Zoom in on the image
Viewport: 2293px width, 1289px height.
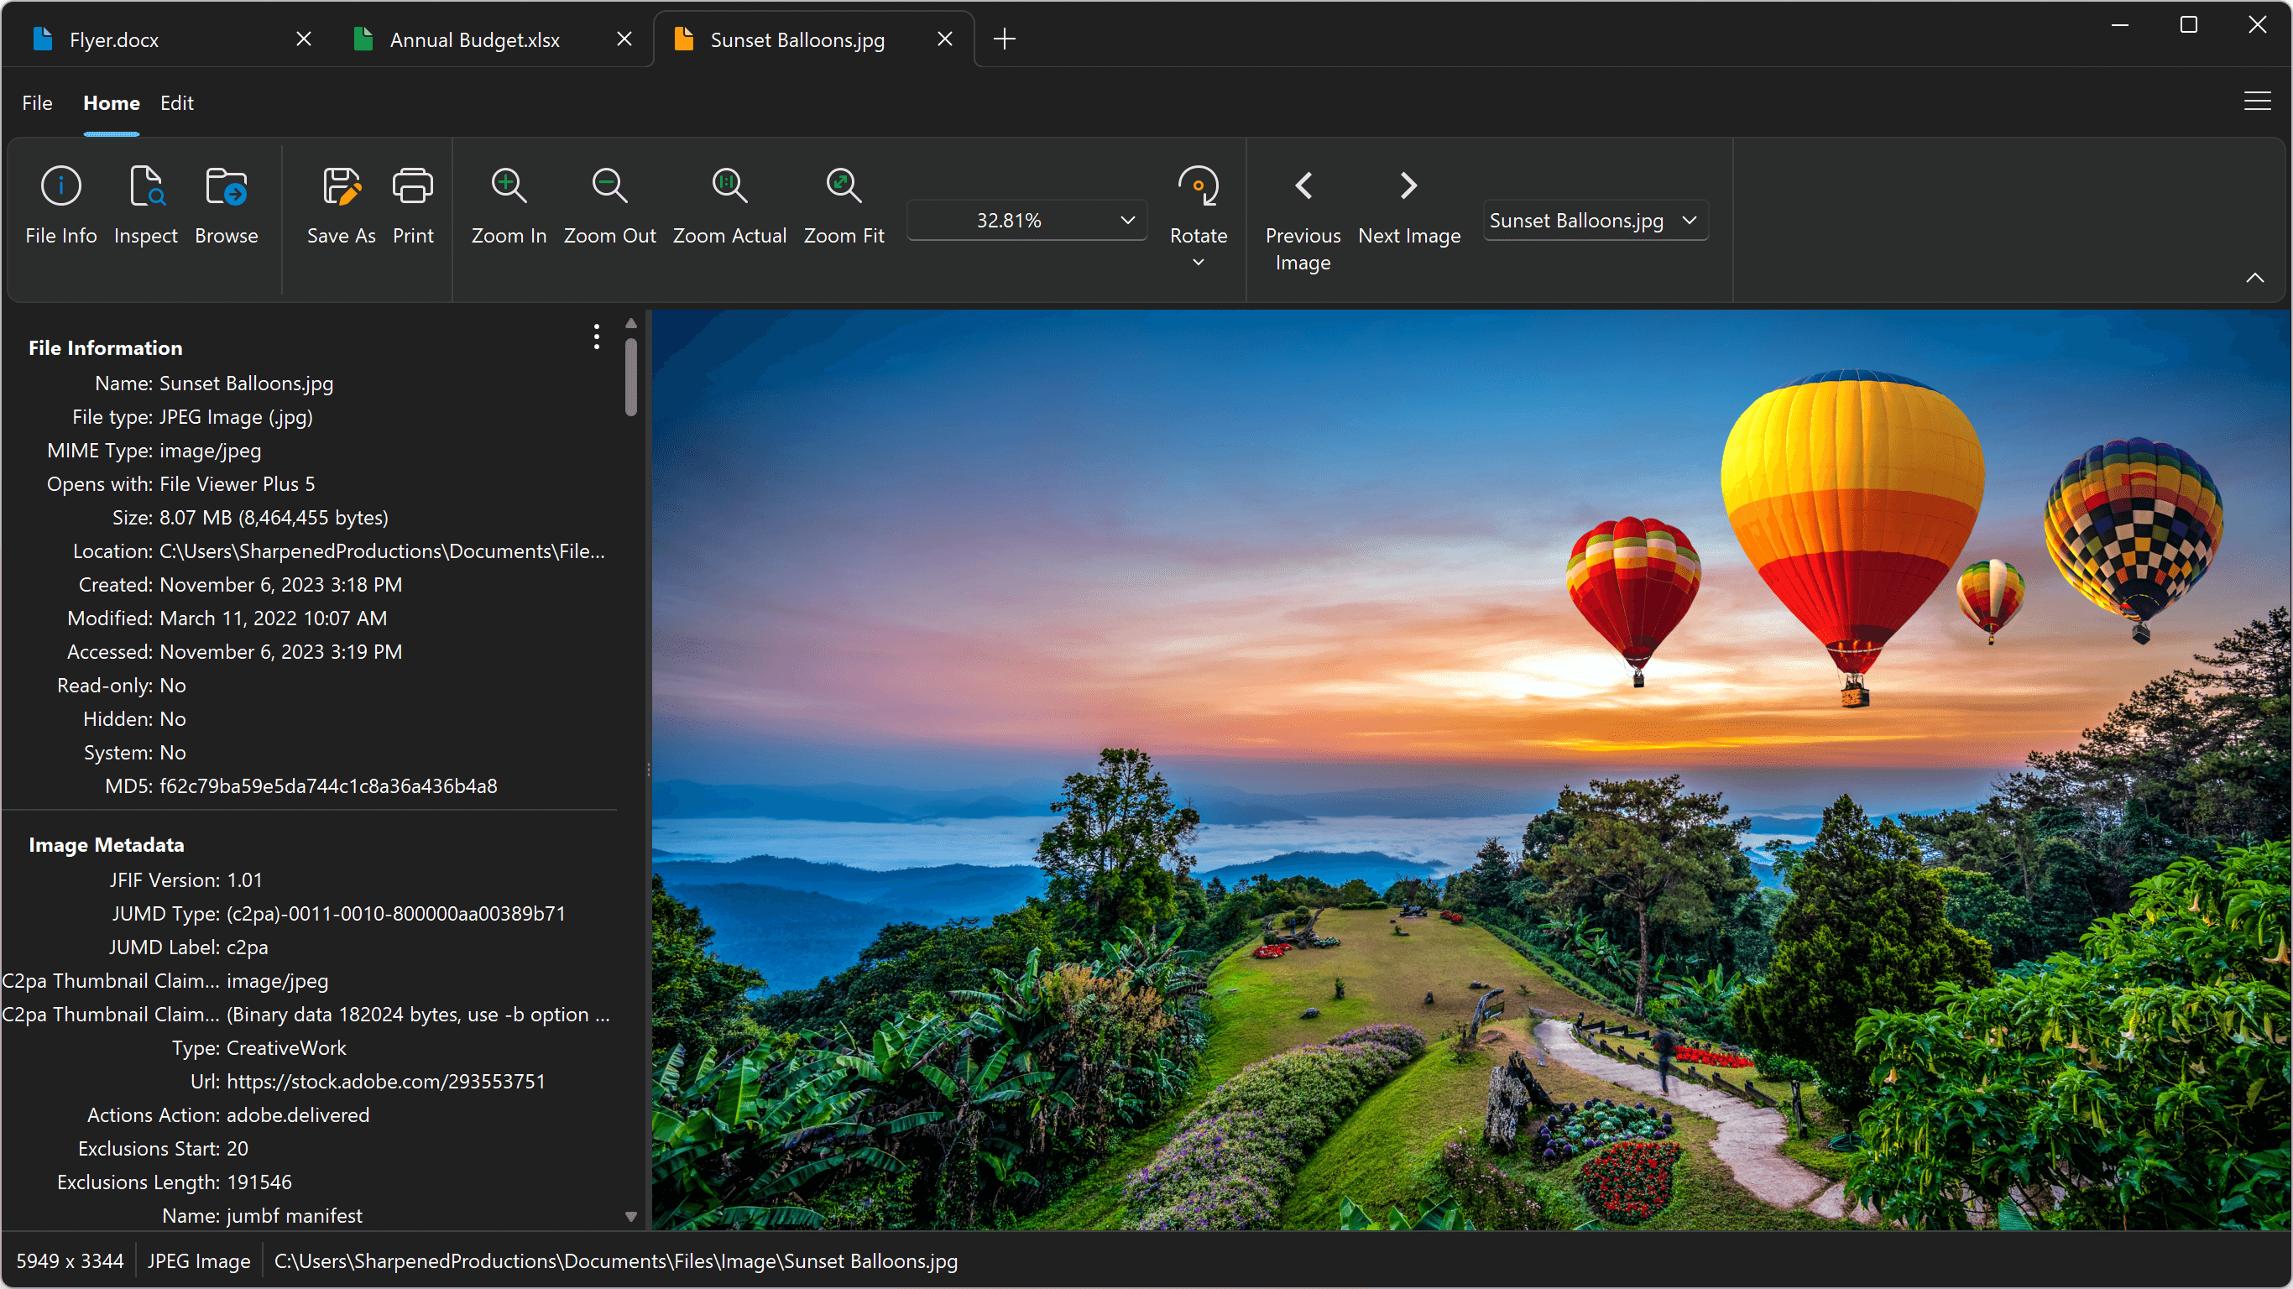click(509, 203)
